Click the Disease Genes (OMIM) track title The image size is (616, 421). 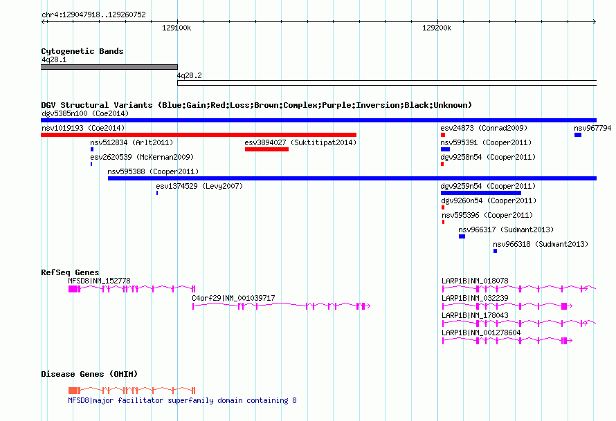pos(89,374)
